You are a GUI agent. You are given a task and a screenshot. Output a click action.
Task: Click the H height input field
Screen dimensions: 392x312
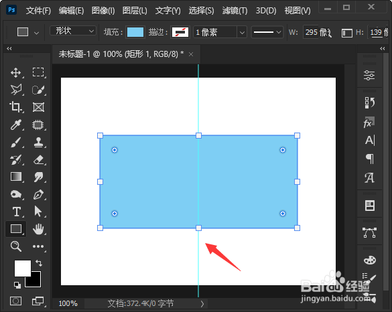(379, 32)
